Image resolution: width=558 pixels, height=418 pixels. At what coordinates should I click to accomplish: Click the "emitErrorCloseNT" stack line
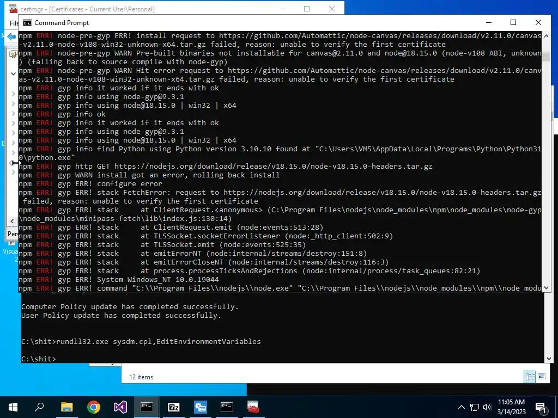204,262
